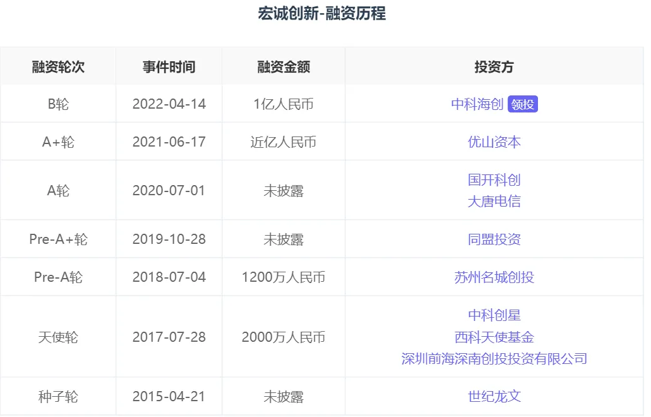Open the 大唐电信 investor link
The width and height of the screenshot is (651, 417).
(494, 201)
